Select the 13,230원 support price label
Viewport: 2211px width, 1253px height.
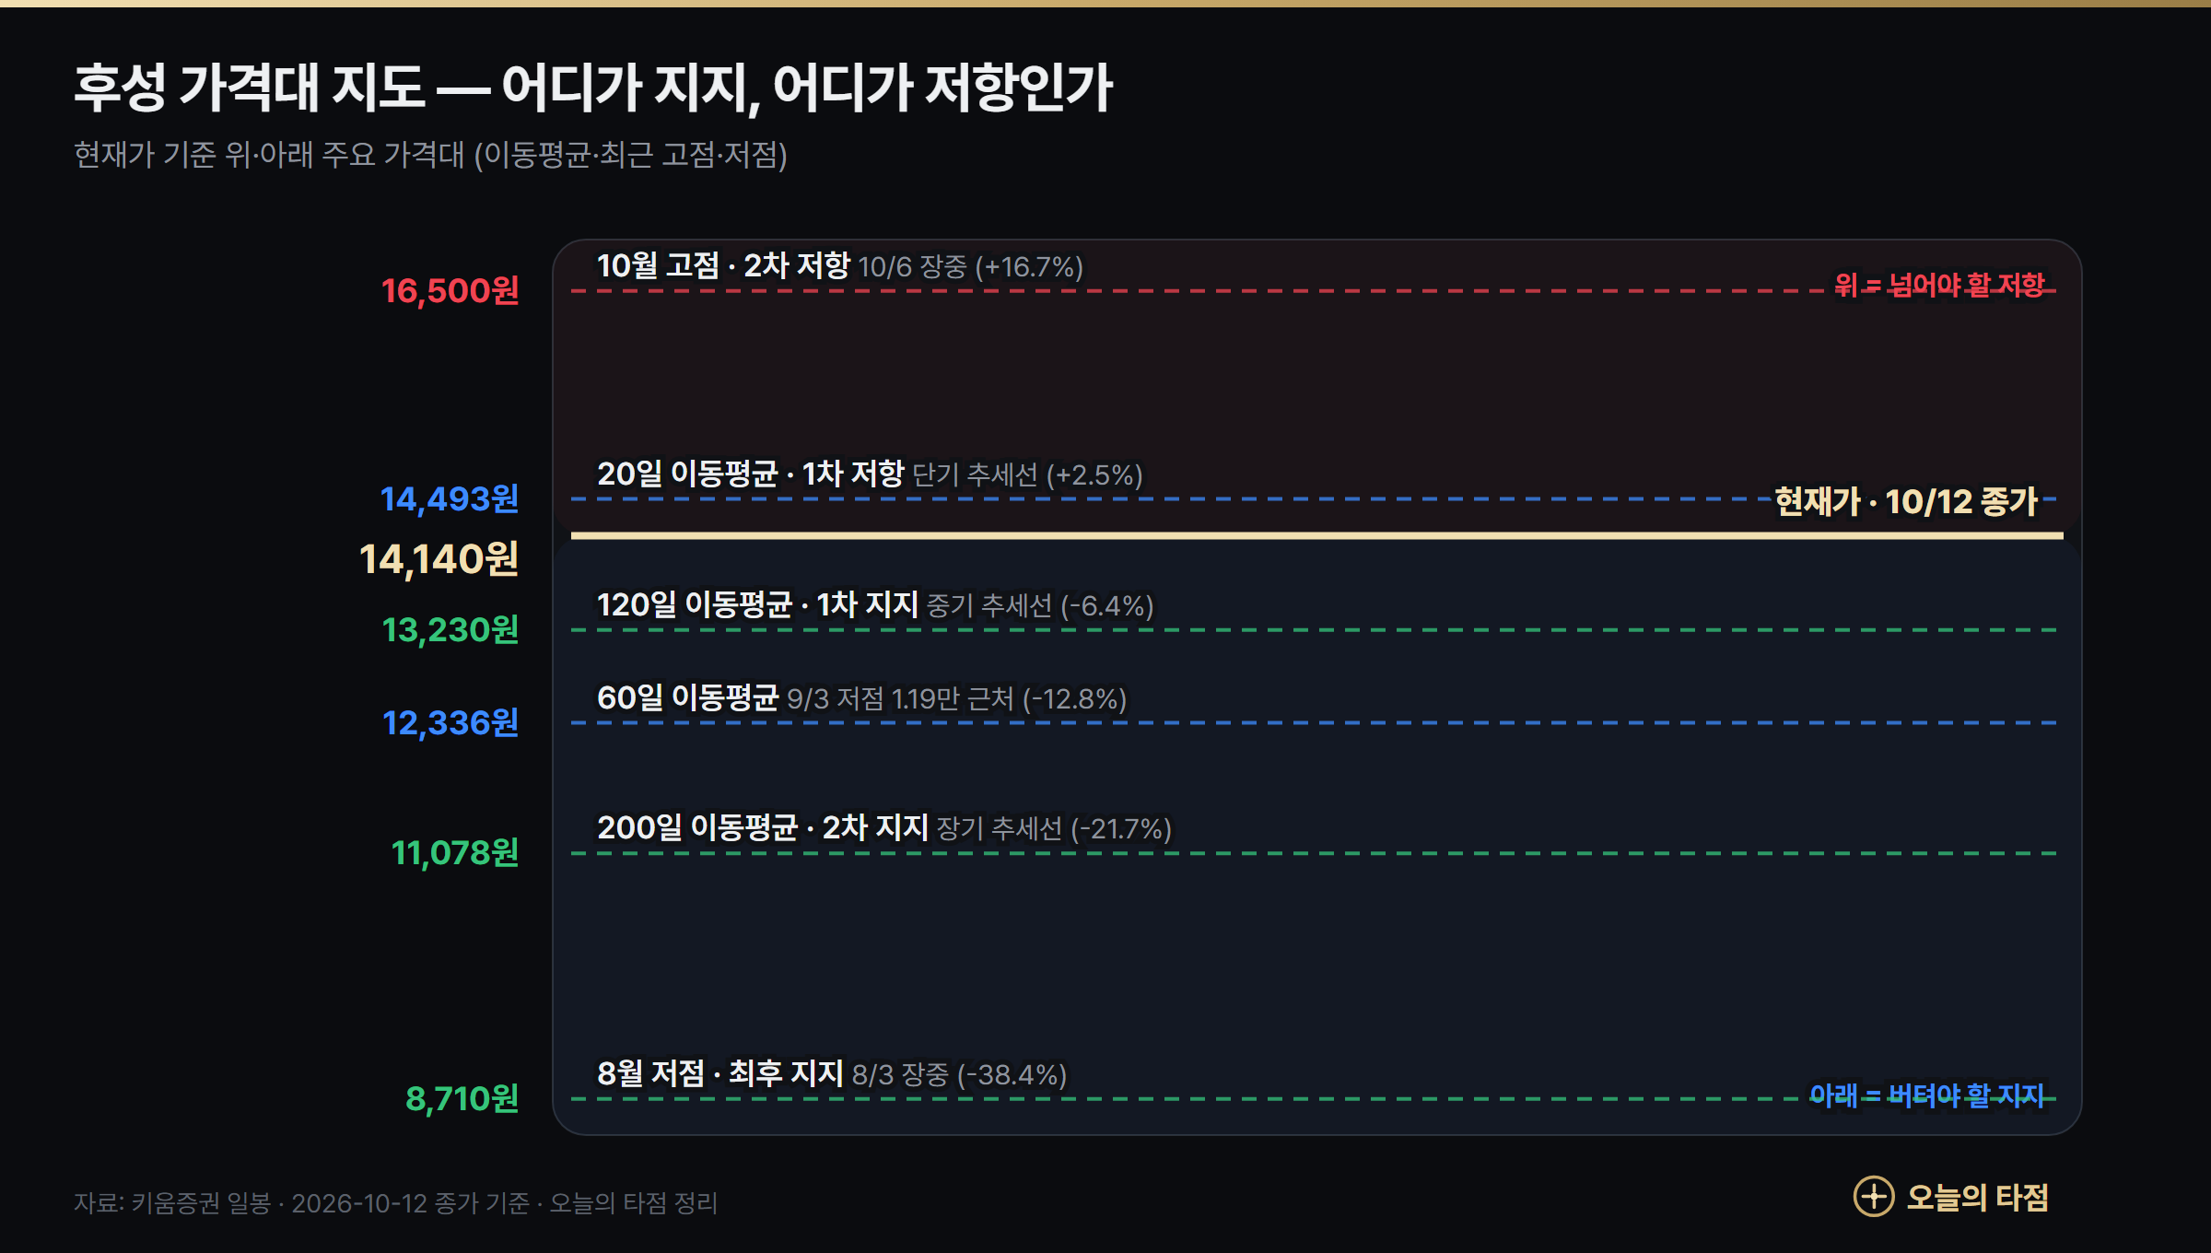(x=450, y=630)
